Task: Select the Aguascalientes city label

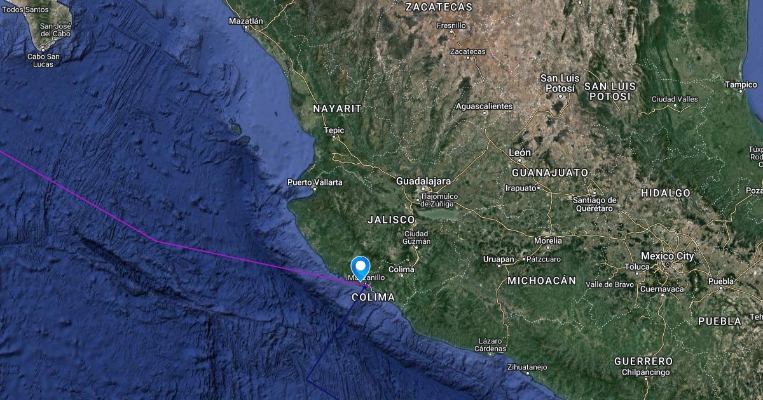Action: click(484, 106)
